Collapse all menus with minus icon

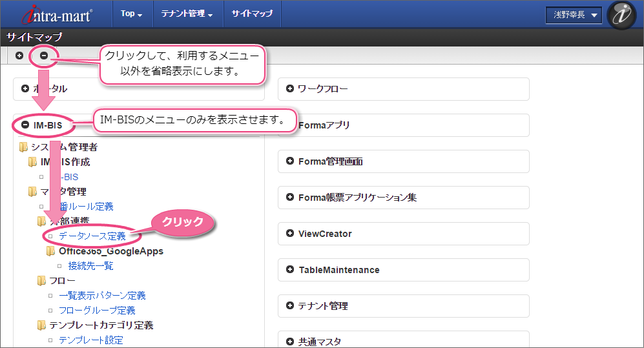(44, 56)
